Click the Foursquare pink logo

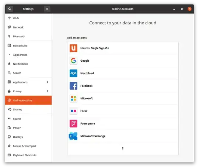(x=73, y=123)
